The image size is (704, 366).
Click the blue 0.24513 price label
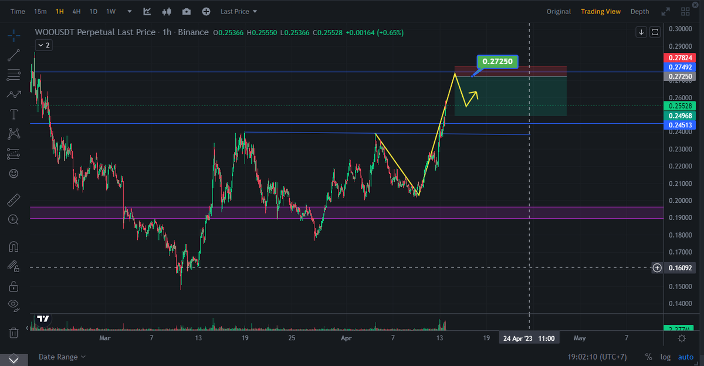681,125
